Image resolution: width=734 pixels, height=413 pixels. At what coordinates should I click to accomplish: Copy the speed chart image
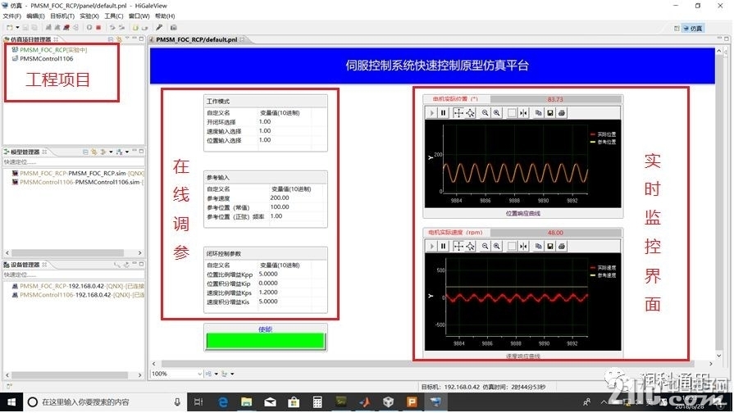coord(538,246)
